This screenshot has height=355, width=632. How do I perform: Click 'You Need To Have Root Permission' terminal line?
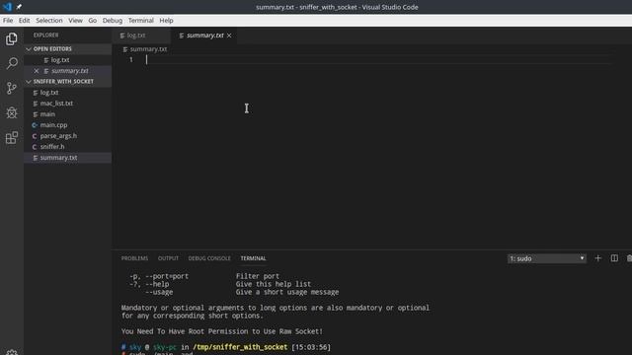pos(221,331)
